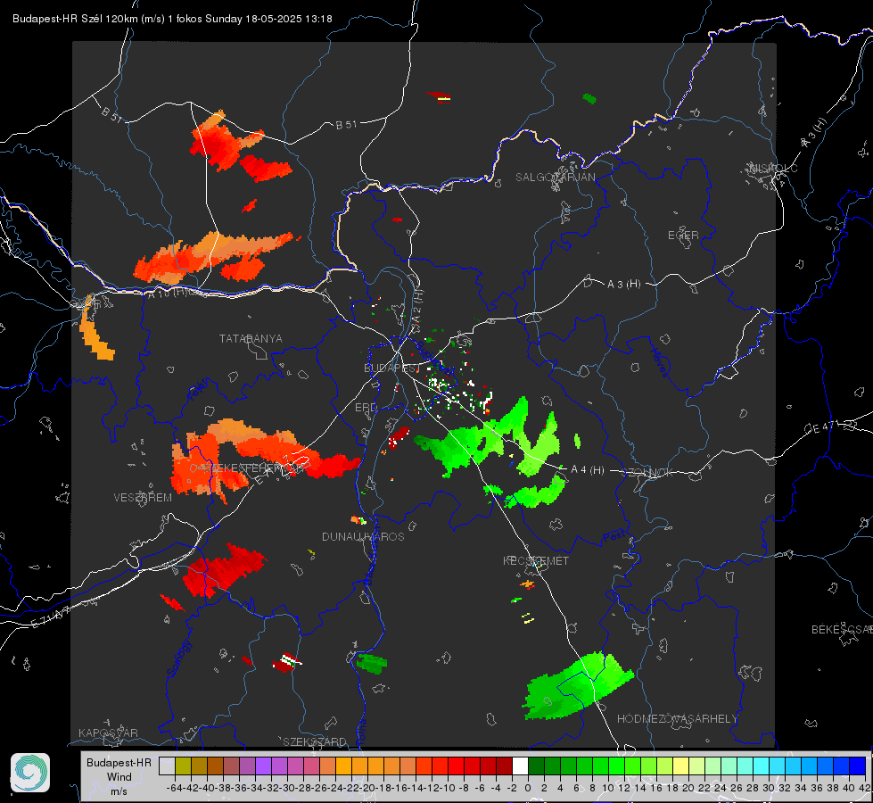Click the Somogy county label
This screenshot has height=803, width=873.
click(x=178, y=658)
